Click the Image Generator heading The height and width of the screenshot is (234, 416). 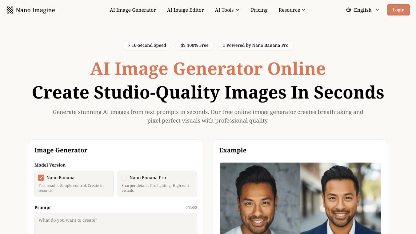[x=61, y=150]
